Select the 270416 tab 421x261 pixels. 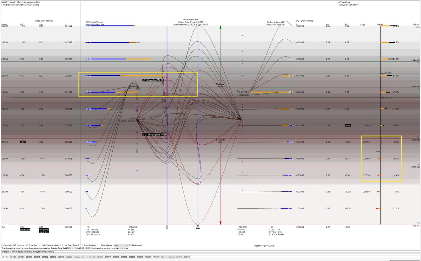[x=132, y=257]
